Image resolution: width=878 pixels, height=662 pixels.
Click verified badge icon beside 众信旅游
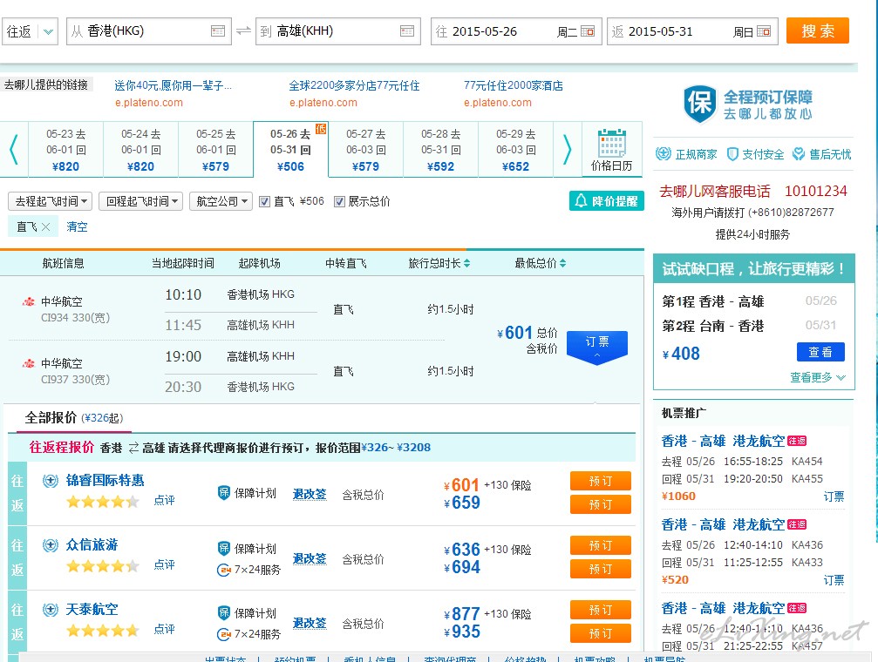tap(51, 545)
